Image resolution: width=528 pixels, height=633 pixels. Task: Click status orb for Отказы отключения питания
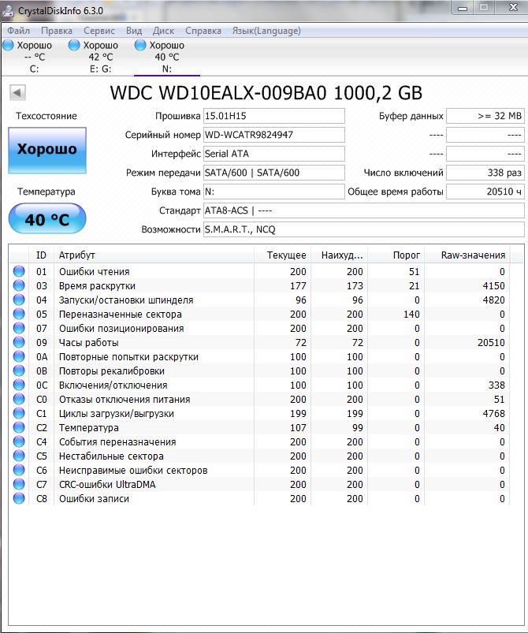19,399
